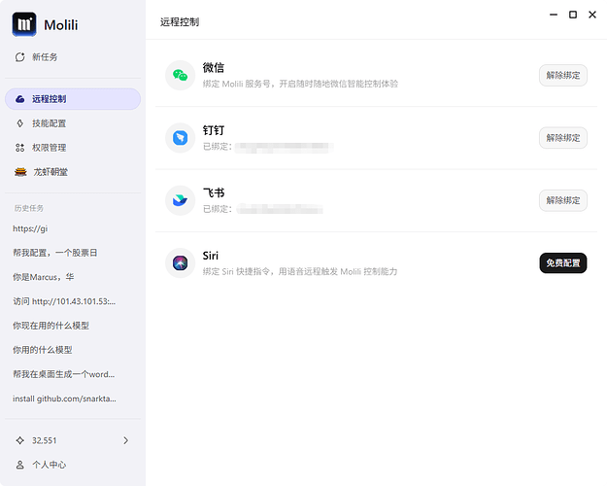Open 个人中心 at sidebar bottom
The width and height of the screenshot is (607, 486).
pyautogui.click(x=73, y=465)
